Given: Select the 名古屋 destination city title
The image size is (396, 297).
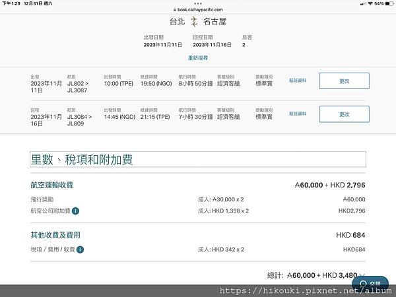Looking at the screenshot, I should 214,22.
